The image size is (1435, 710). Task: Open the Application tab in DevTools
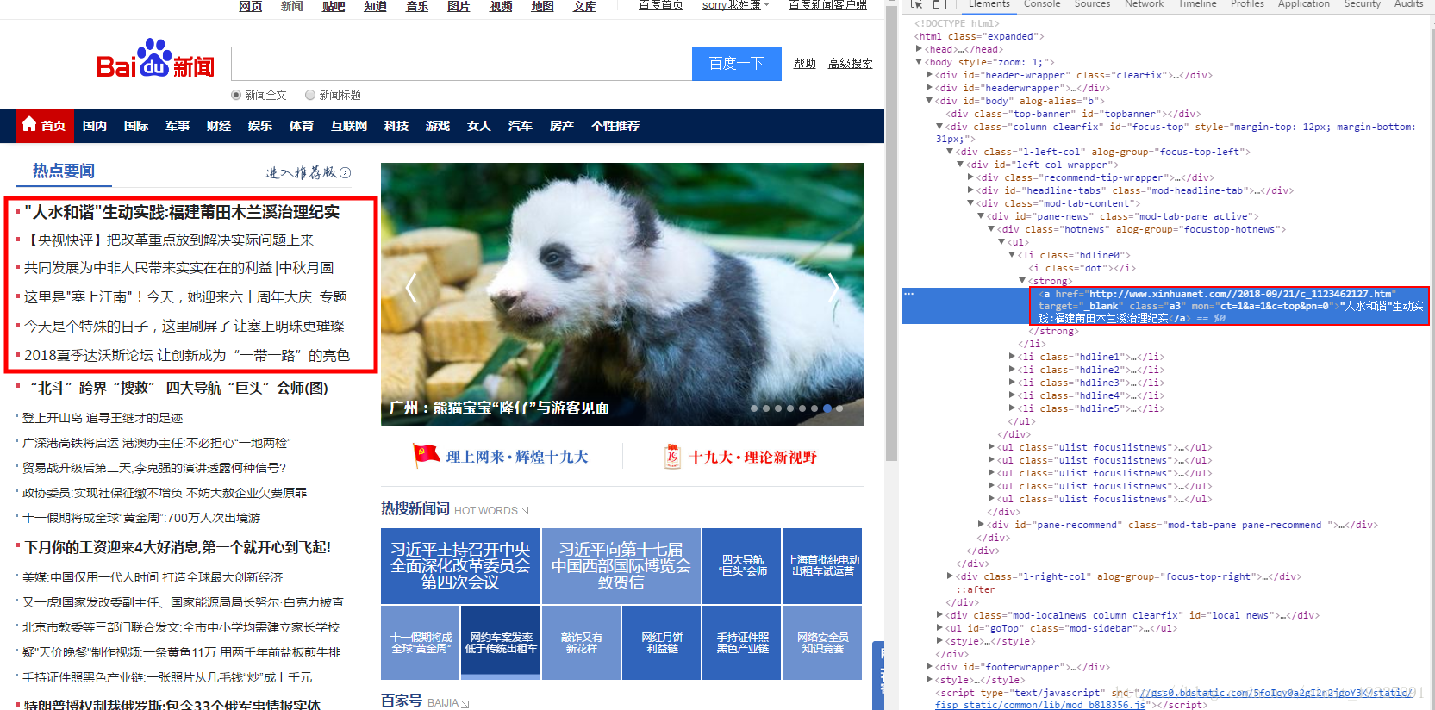point(1303,4)
